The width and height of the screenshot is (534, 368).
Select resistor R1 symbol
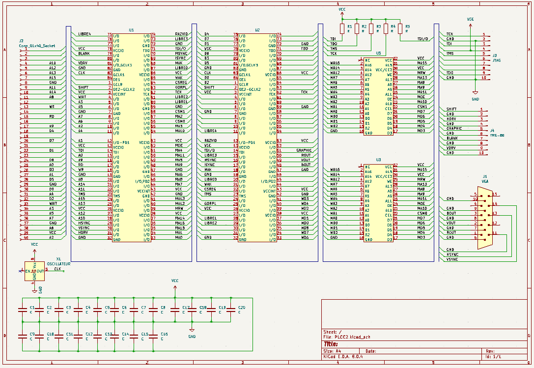(342, 28)
